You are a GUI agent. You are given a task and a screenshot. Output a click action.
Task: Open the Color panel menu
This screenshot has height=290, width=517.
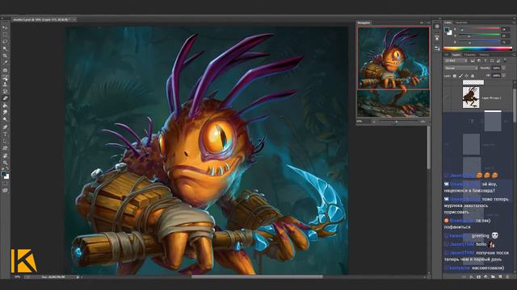tap(514, 23)
